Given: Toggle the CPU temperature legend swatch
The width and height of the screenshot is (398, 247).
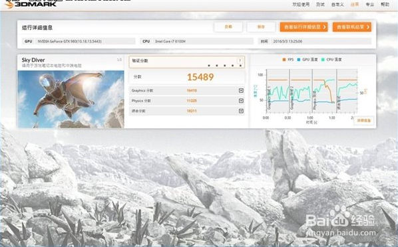Looking at the screenshot, I should 323,60.
